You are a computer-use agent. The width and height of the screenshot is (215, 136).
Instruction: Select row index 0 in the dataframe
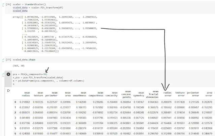coord(14,101)
